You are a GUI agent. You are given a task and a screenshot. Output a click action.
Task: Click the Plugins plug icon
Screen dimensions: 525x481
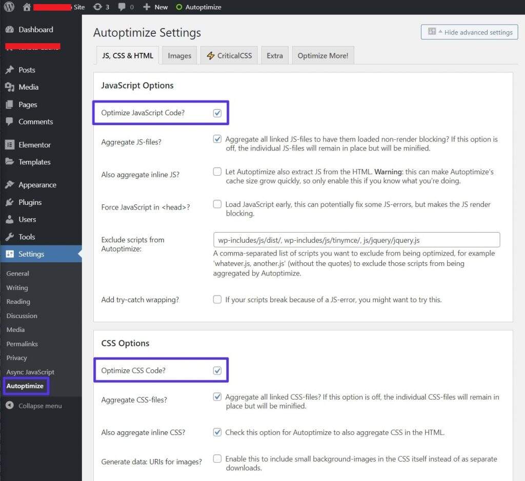pyautogui.click(x=10, y=202)
